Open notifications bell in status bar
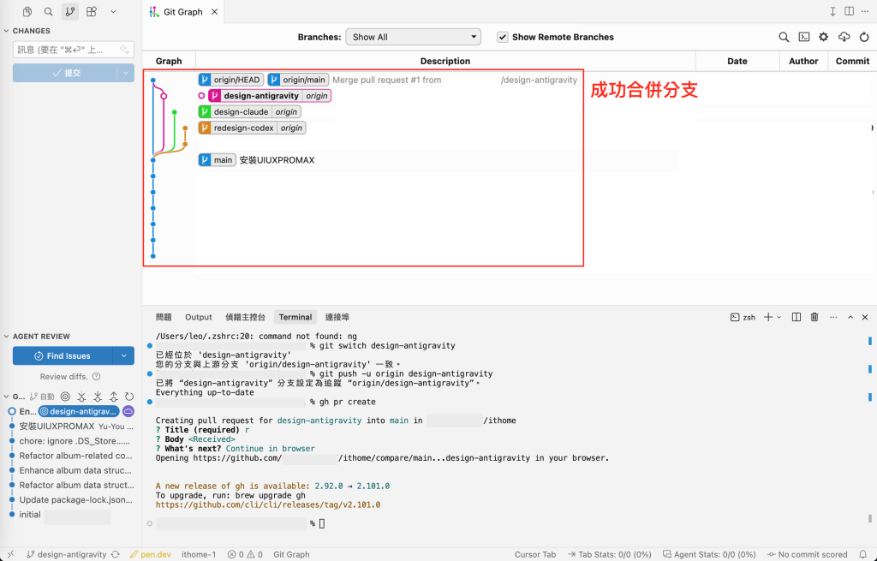 click(x=863, y=554)
